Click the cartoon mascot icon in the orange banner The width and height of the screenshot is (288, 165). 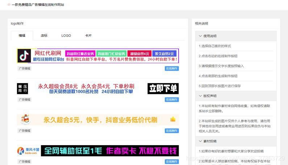[25, 119]
